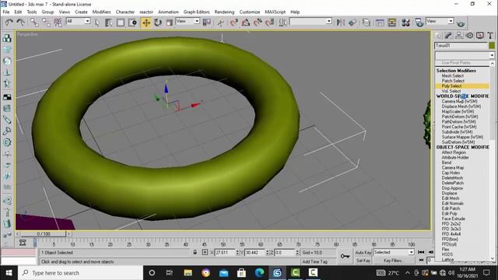Image resolution: width=498 pixels, height=280 pixels.
Task: Click the Undo arrow in the toolbar
Action: point(9,23)
